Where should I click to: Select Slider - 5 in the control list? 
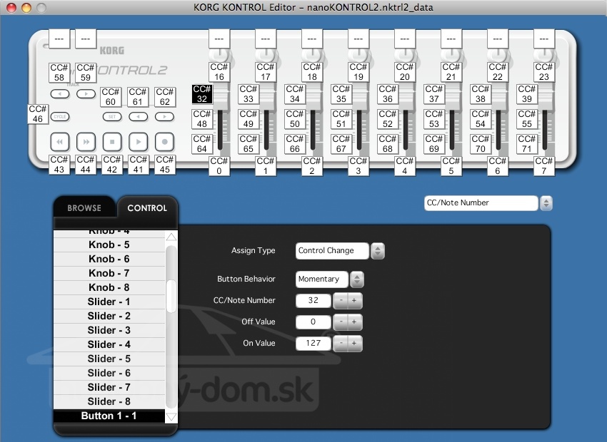point(109,359)
